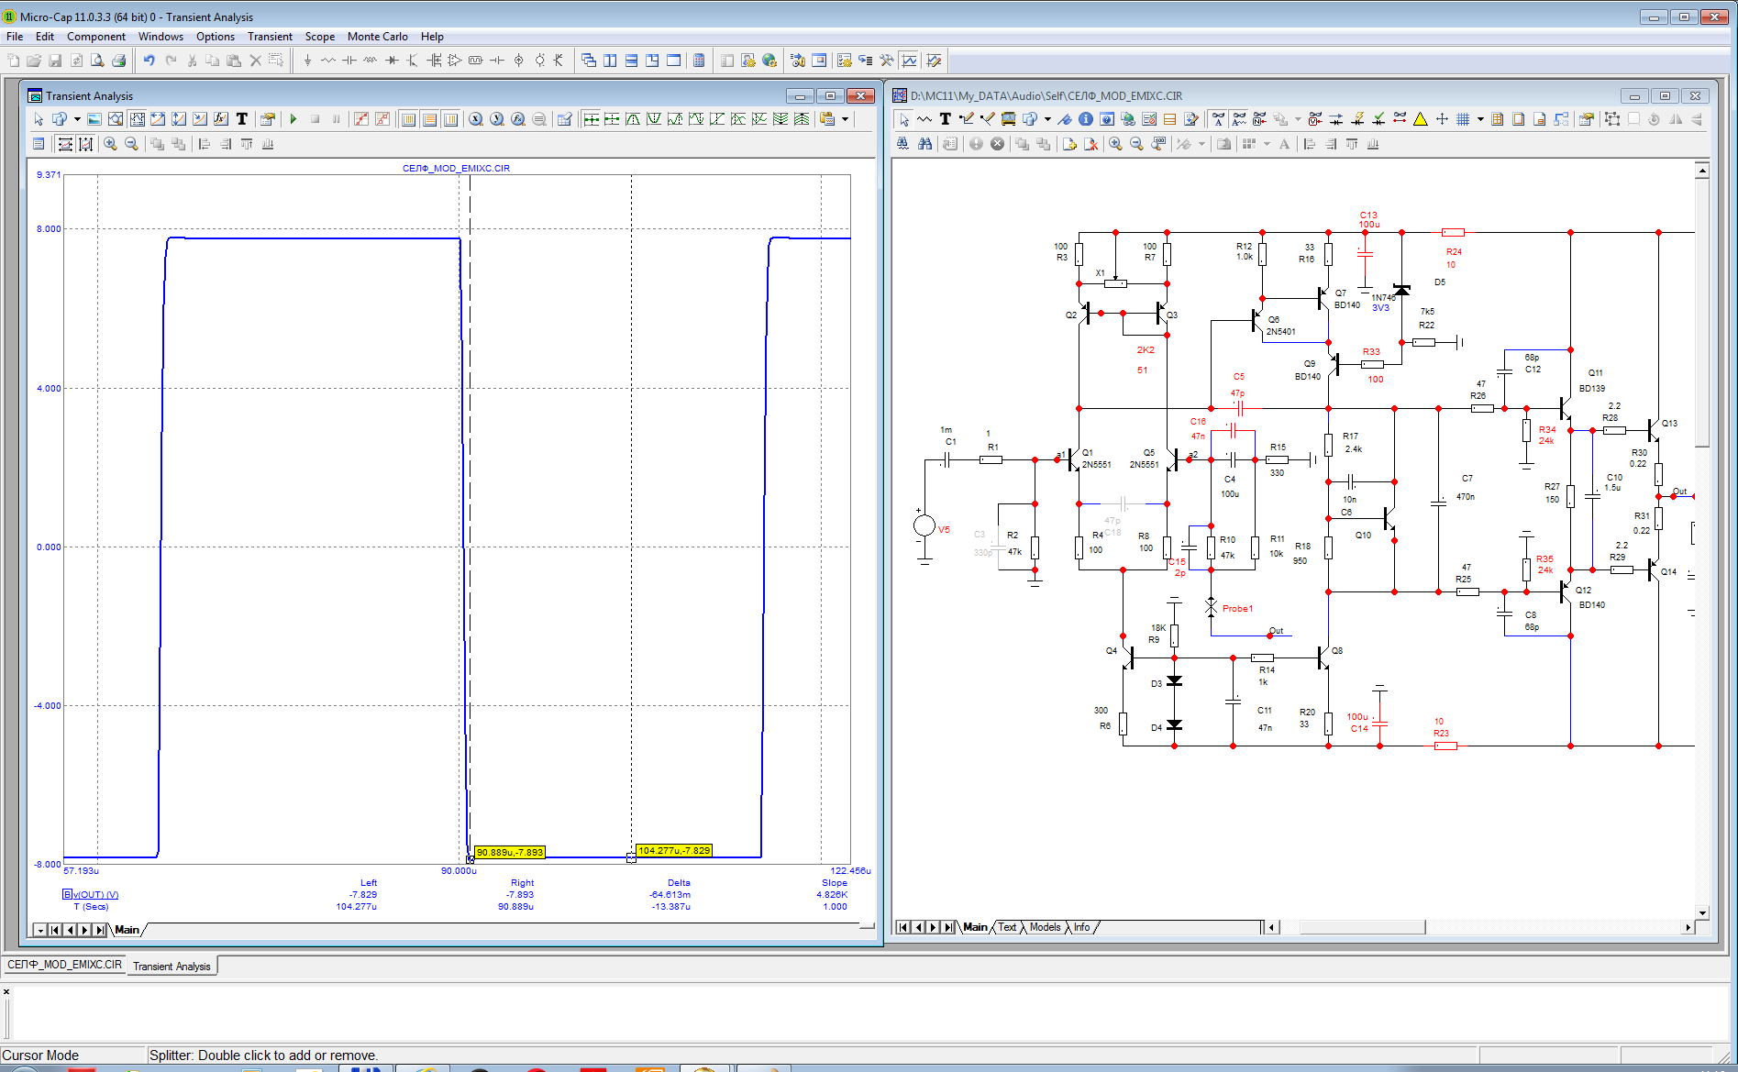Click the Print icon in main toolbar
Image resolution: width=1738 pixels, height=1072 pixels.
pos(118,61)
